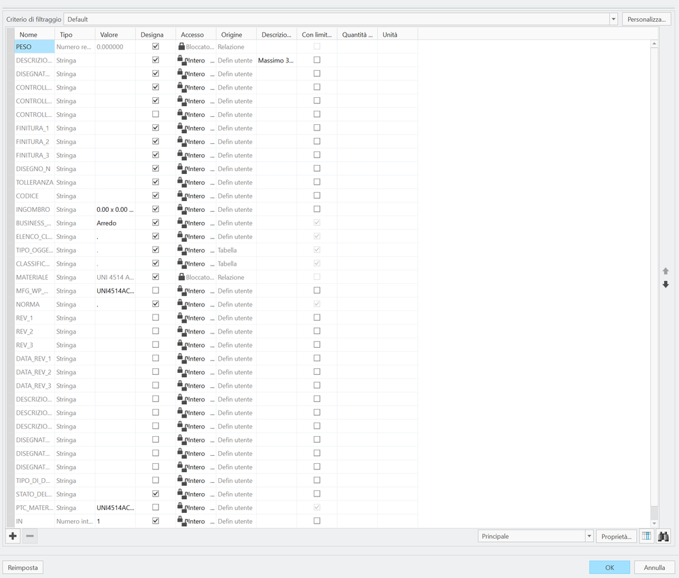Remove the selected parameter with the minus icon
Image resolution: width=679 pixels, height=578 pixels.
pos(30,536)
